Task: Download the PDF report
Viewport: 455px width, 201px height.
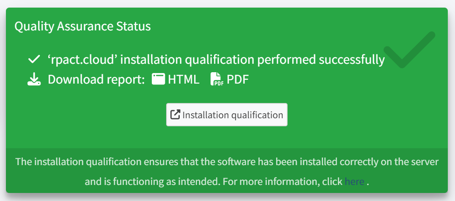Action: click(238, 79)
